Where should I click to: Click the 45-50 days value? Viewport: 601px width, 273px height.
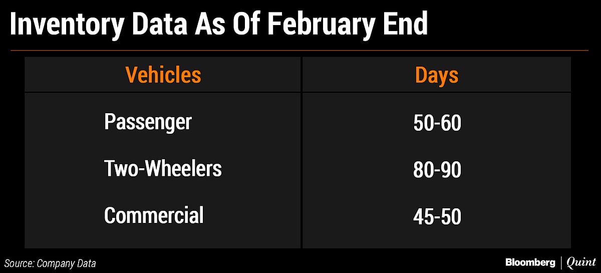pos(437,217)
